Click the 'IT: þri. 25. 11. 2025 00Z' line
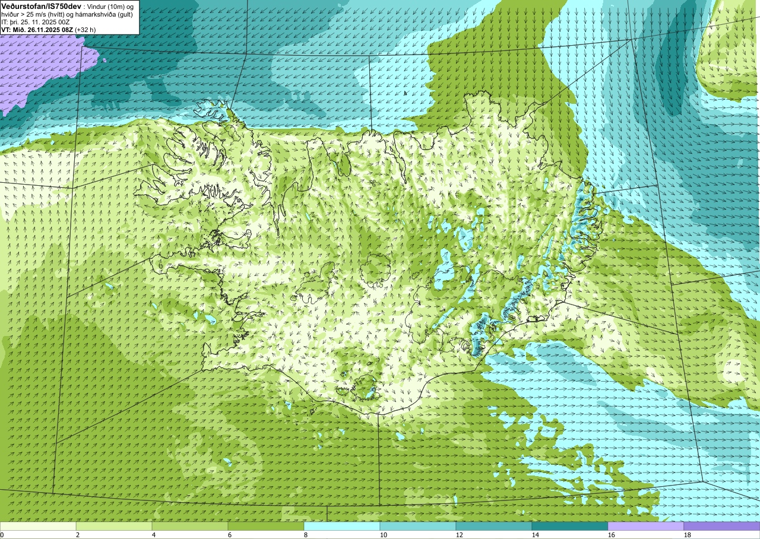The width and height of the screenshot is (760, 539). pyautogui.click(x=35, y=22)
